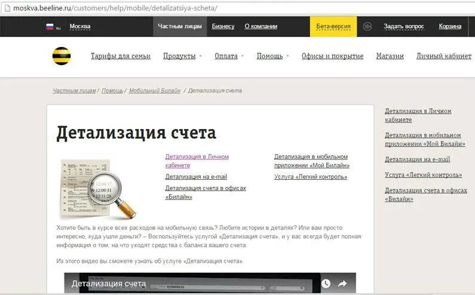The width and height of the screenshot is (475, 295).
Task: Click sentence Из этого видео вы сможете
Action: pyautogui.click(x=150, y=261)
